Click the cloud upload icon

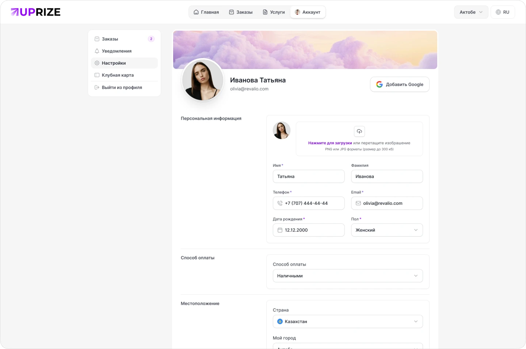(359, 131)
